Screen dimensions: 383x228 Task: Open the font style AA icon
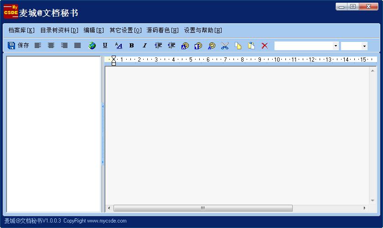[119, 46]
